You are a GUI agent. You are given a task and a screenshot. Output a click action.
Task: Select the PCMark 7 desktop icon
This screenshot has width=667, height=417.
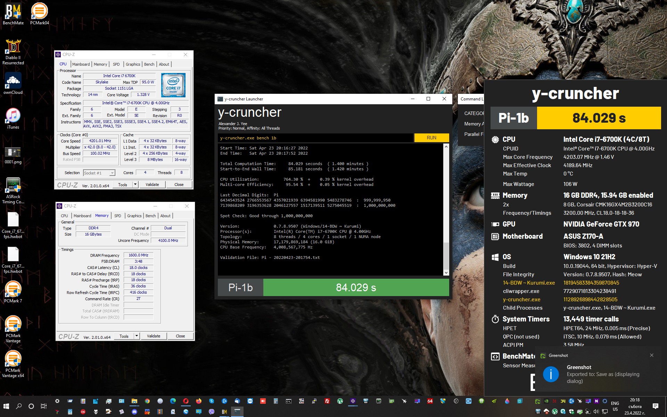13,292
